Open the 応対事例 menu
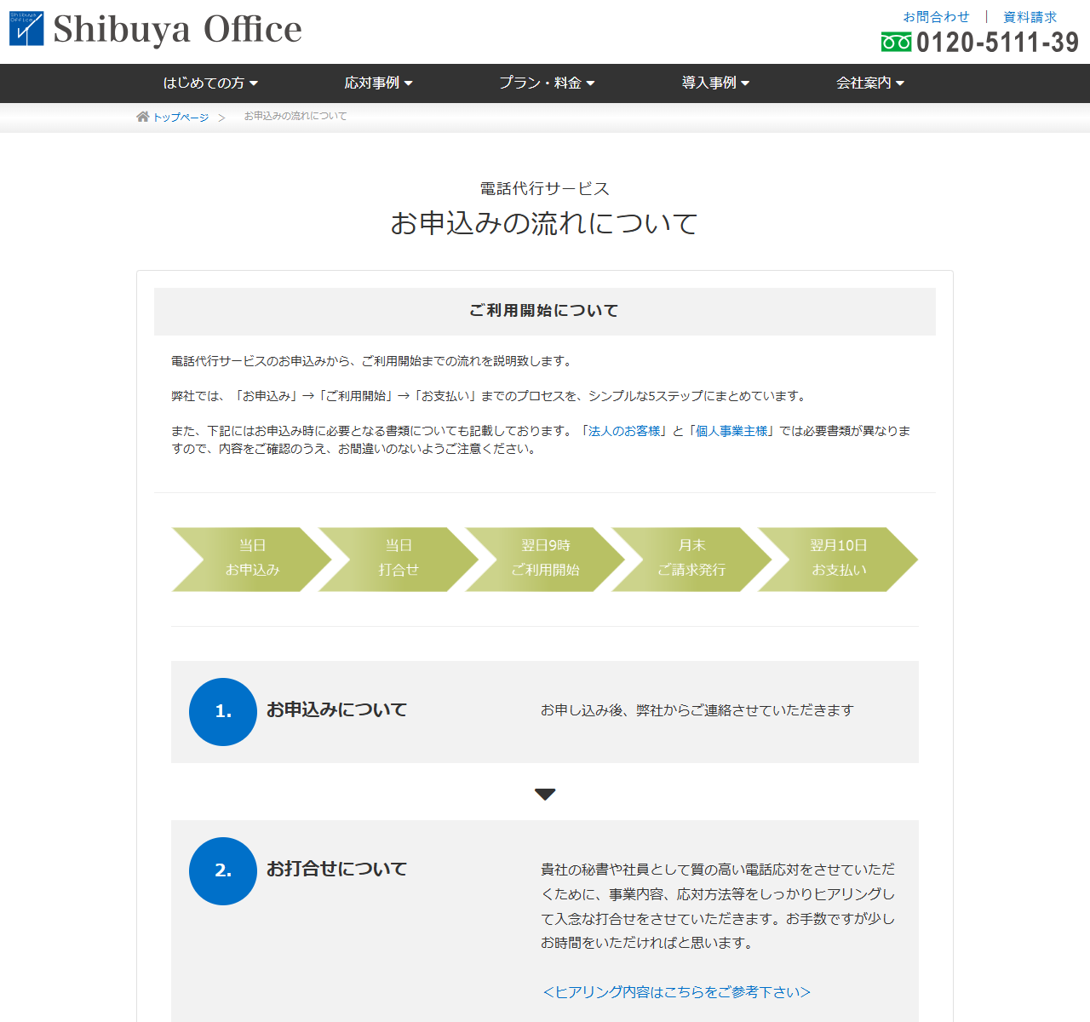The image size is (1090, 1022). pos(378,83)
